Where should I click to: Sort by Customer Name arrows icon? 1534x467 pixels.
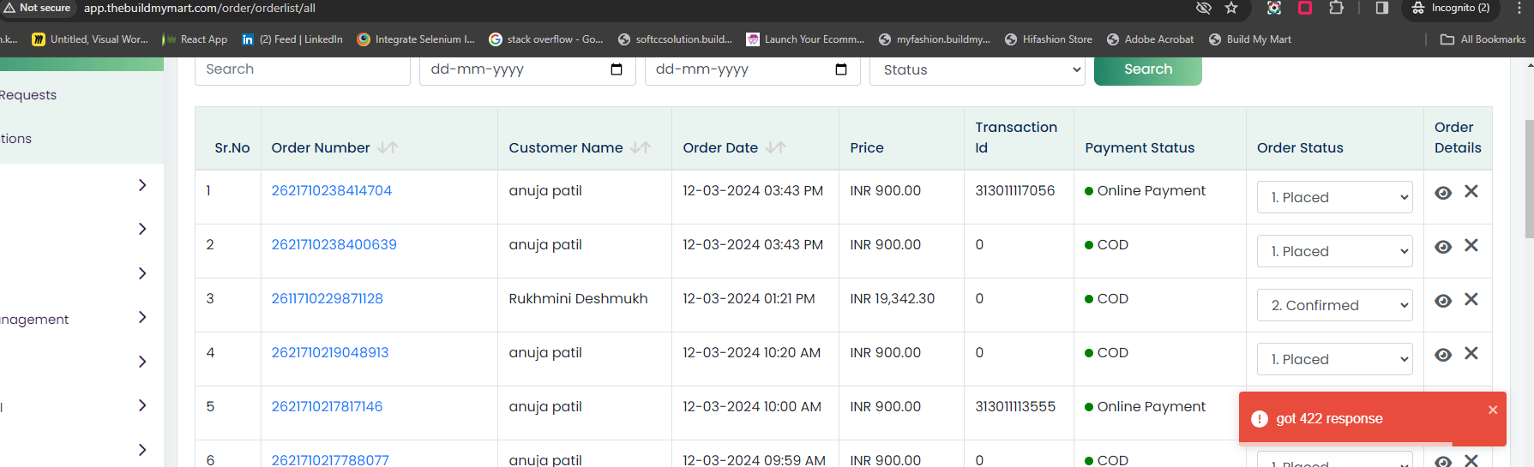point(641,147)
